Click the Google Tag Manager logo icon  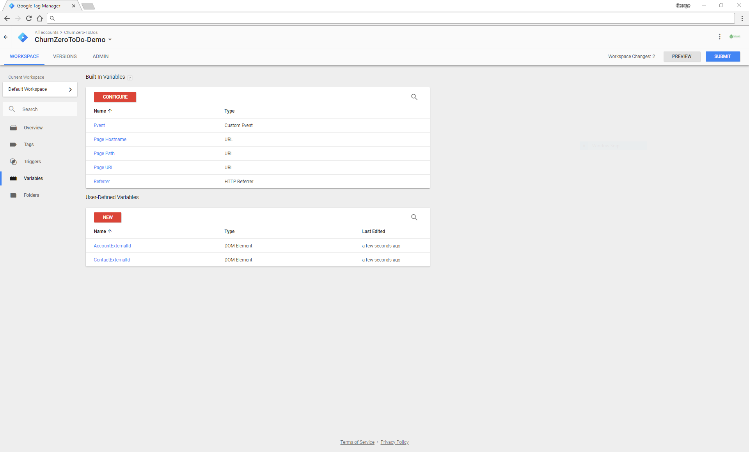click(23, 37)
